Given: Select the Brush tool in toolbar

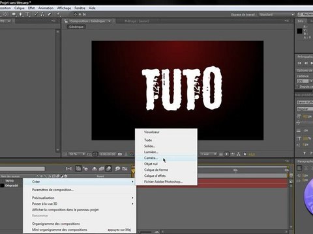Looking at the screenshot, I should coord(36,14).
